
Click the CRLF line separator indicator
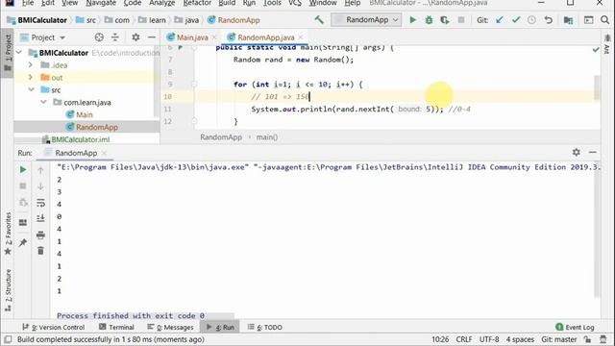pyautogui.click(x=464, y=339)
